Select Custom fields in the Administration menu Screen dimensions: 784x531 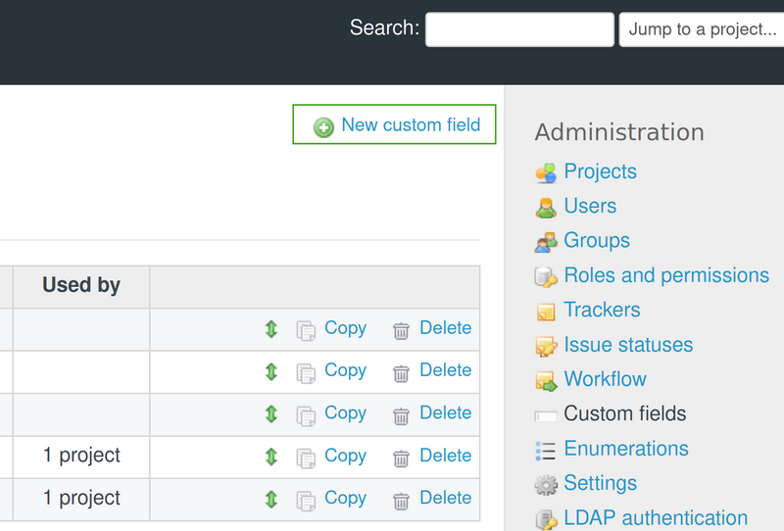point(624,413)
